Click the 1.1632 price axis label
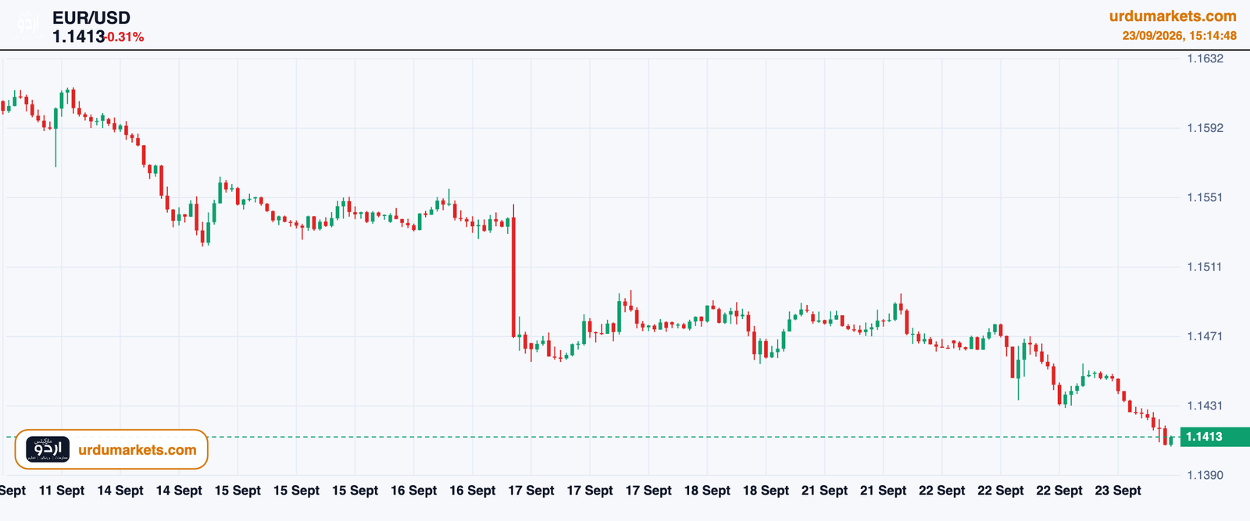The image size is (1250, 521). 1205,58
